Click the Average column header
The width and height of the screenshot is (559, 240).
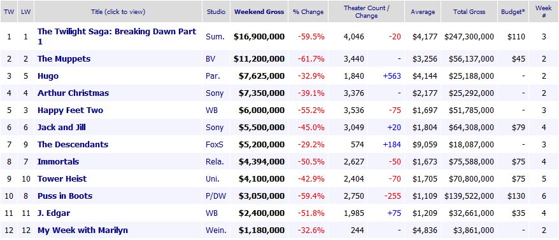tap(423, 11)
